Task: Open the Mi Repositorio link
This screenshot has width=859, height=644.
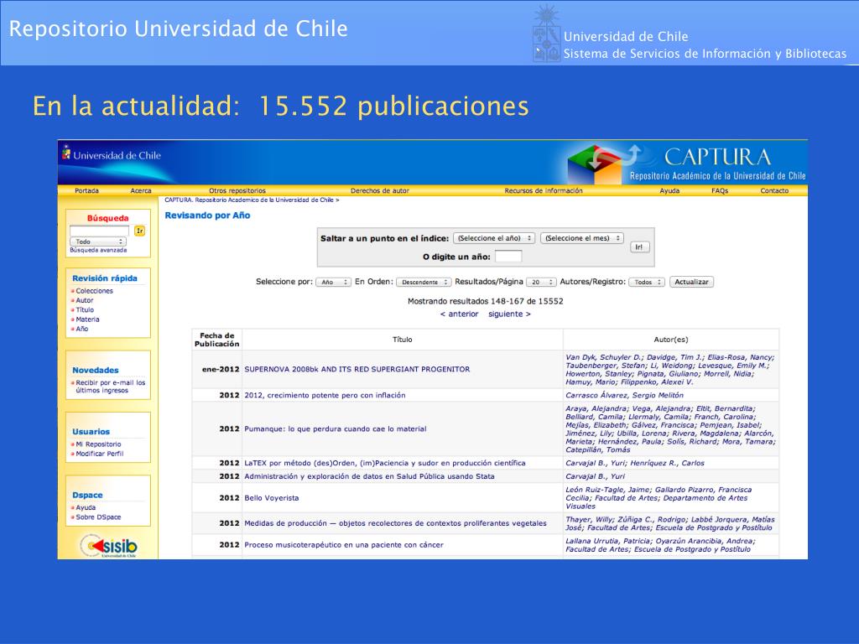Action: 98,444
